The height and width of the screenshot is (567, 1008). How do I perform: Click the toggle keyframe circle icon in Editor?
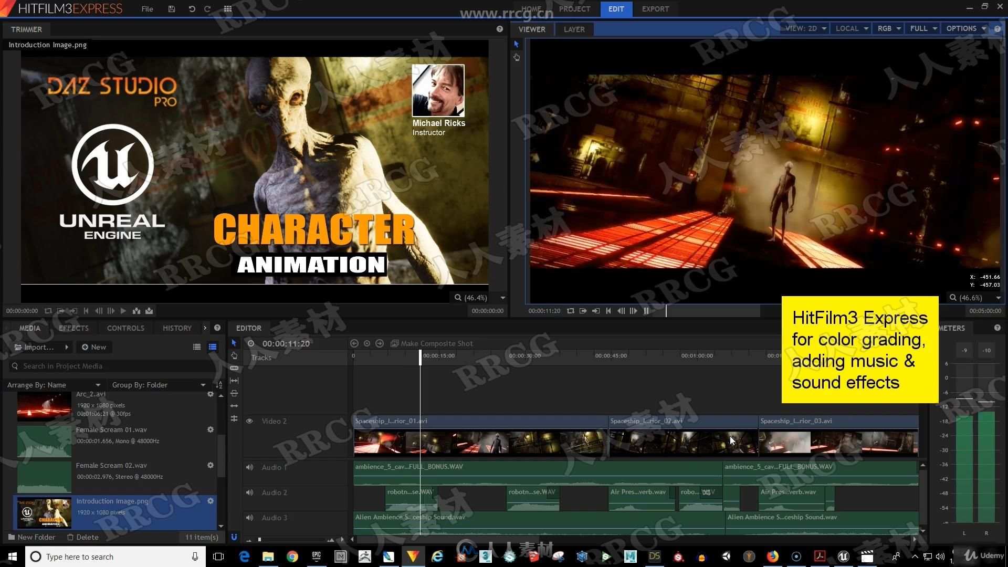click(x=367, y=343)
